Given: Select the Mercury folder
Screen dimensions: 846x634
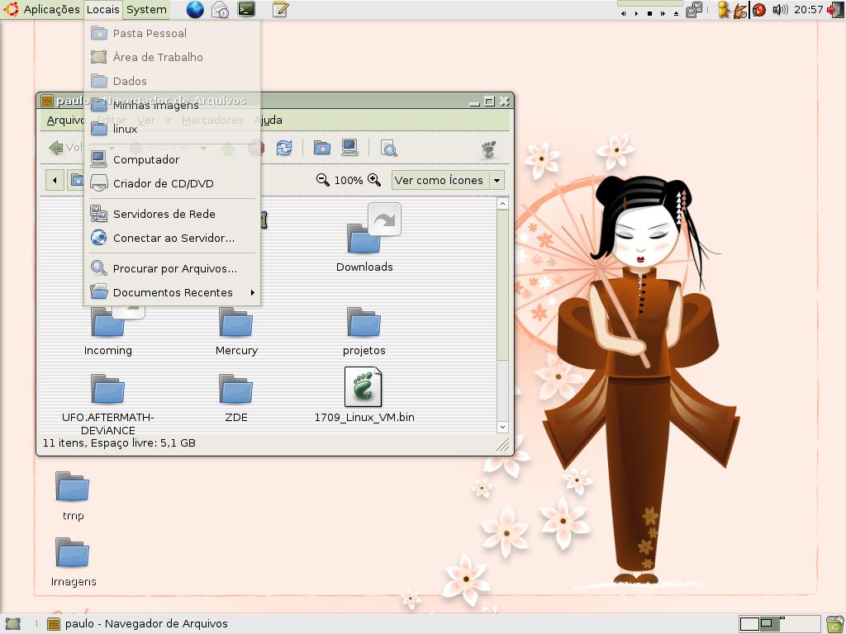Looking at the screenshot, I should tap(236, 330).
